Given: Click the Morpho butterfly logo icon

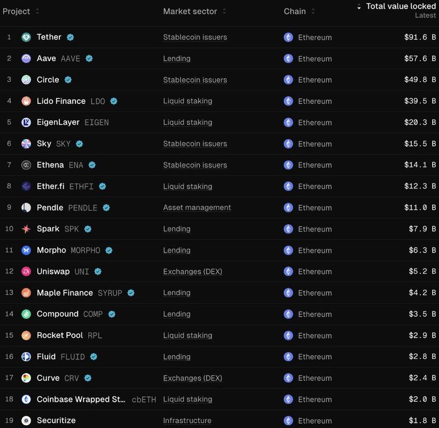Looking at the screenshot, I should pos(26,250).
